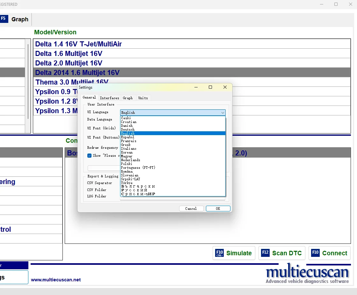Select Delta 1.4 16V T-Jet/MultiAir row
Image resolution: width=357 pixels, height=295 pixels.
pos(192,44)
